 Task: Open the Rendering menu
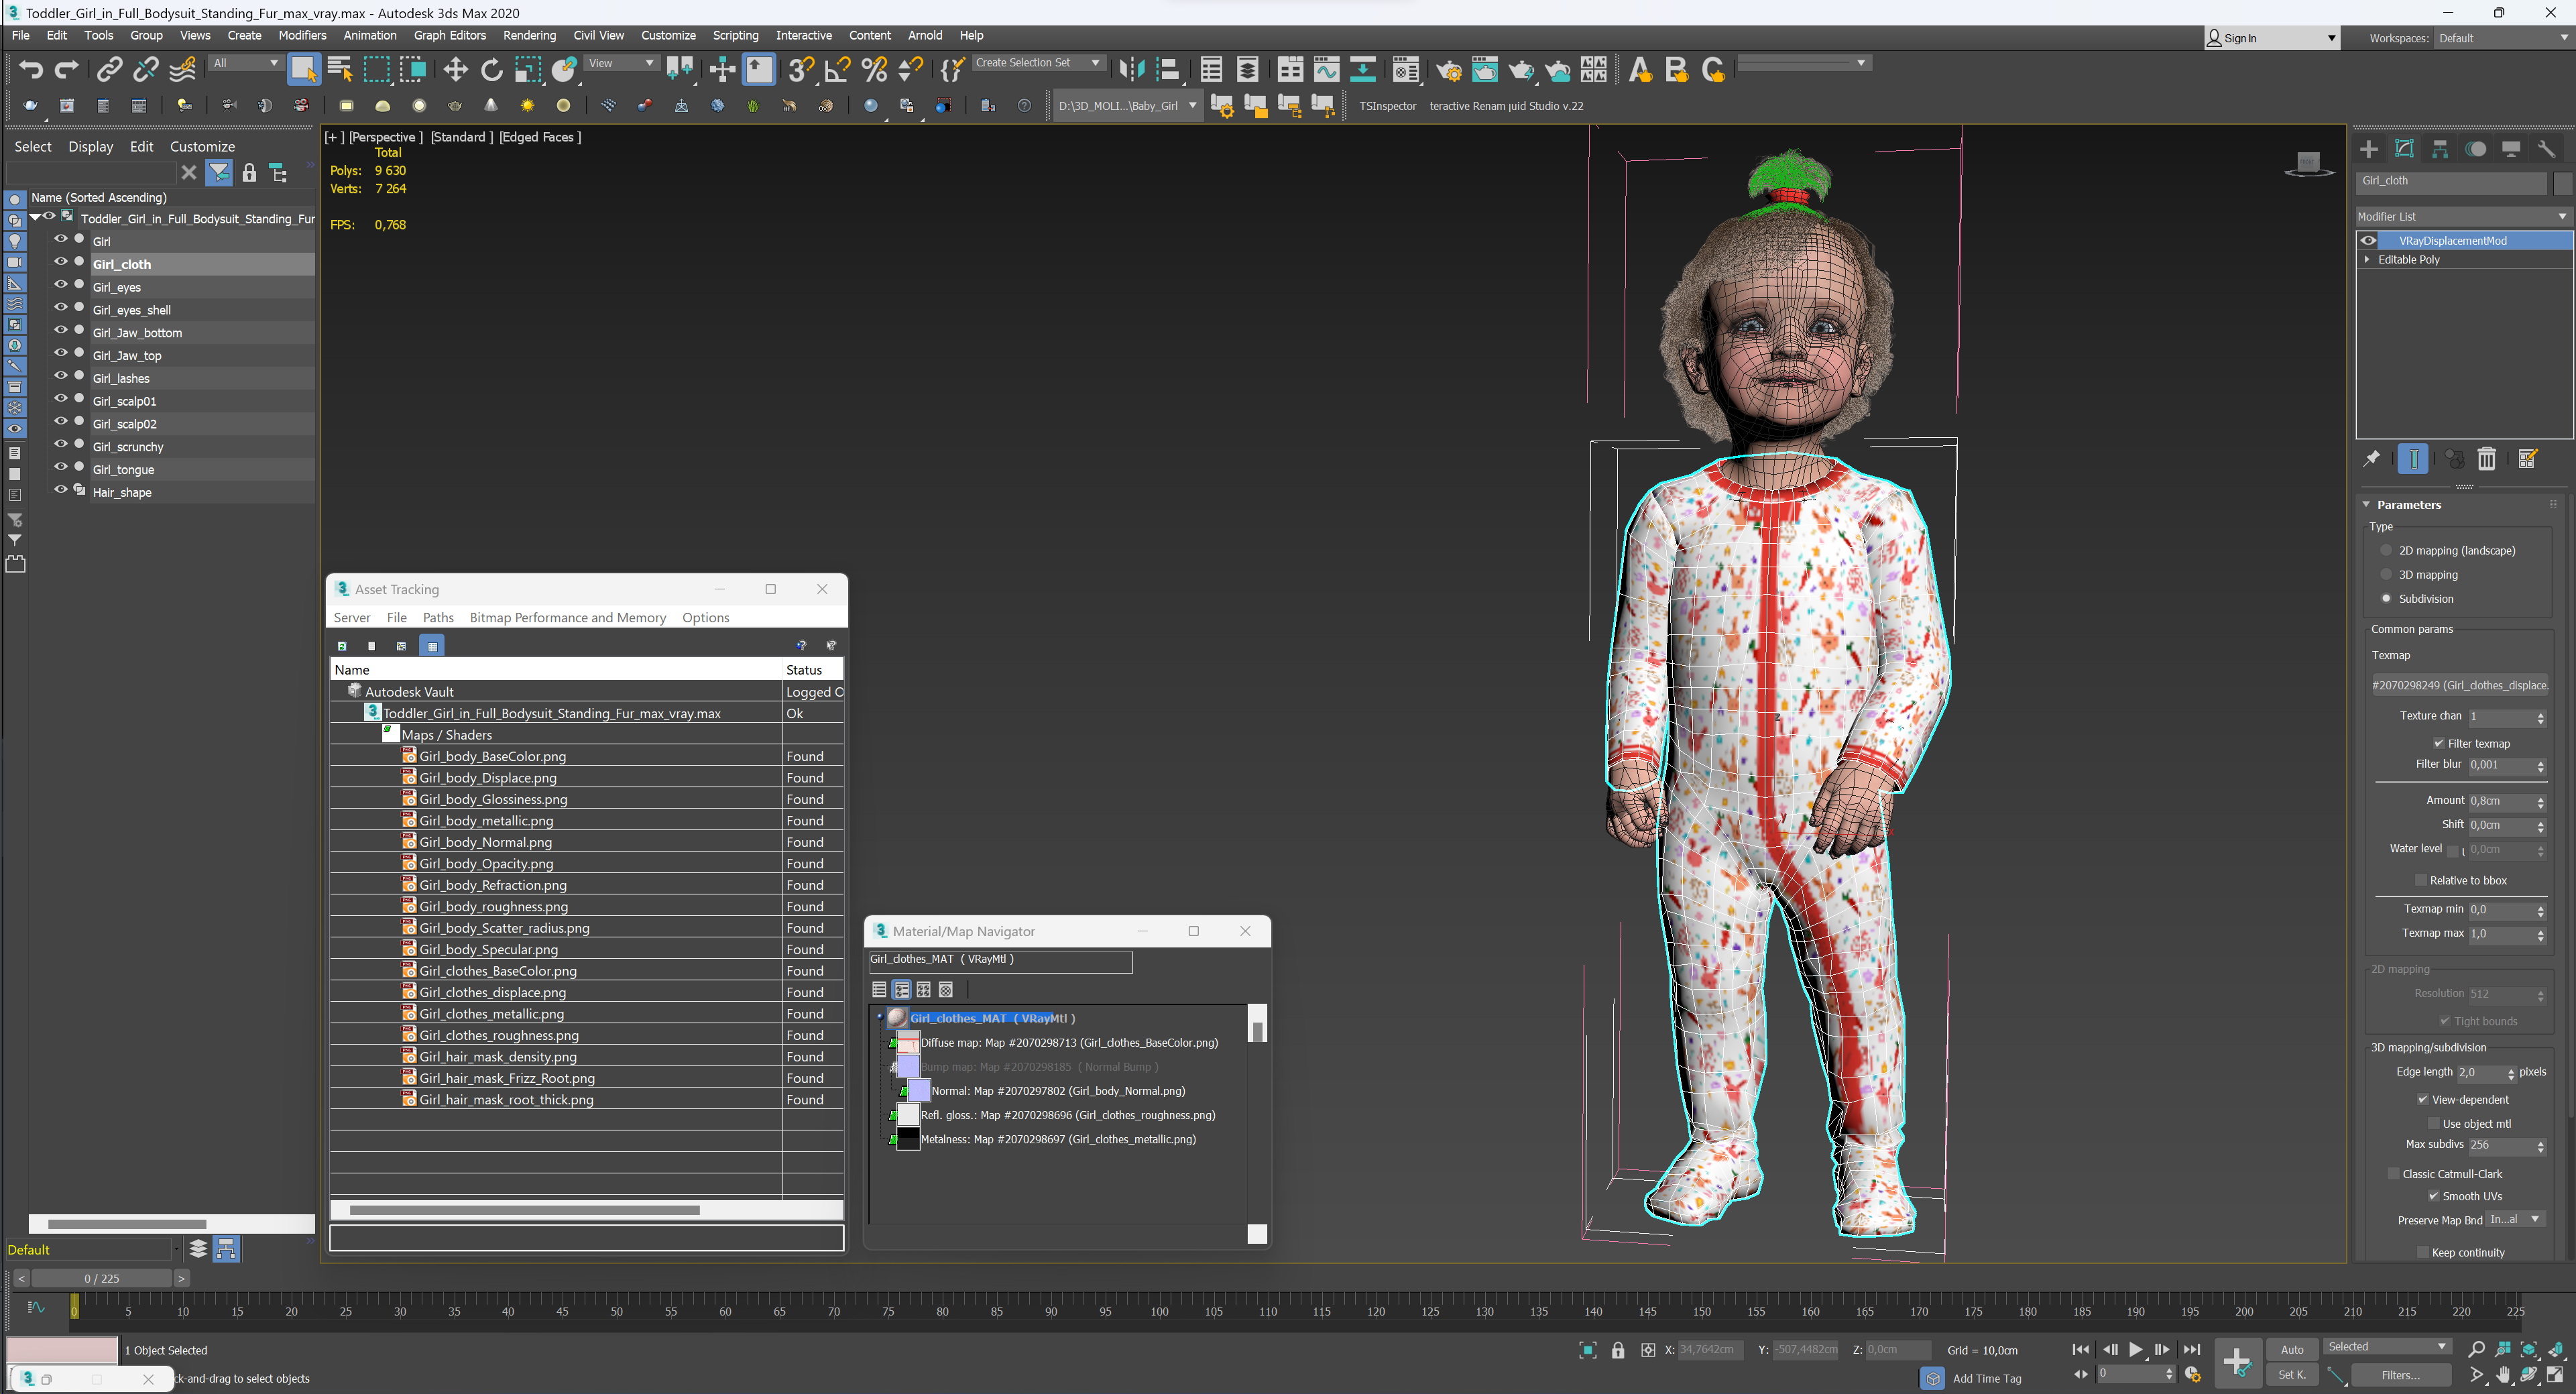tap(529, 35)
